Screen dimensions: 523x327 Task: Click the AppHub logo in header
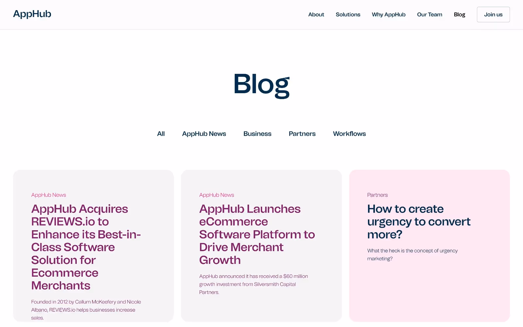32,14
